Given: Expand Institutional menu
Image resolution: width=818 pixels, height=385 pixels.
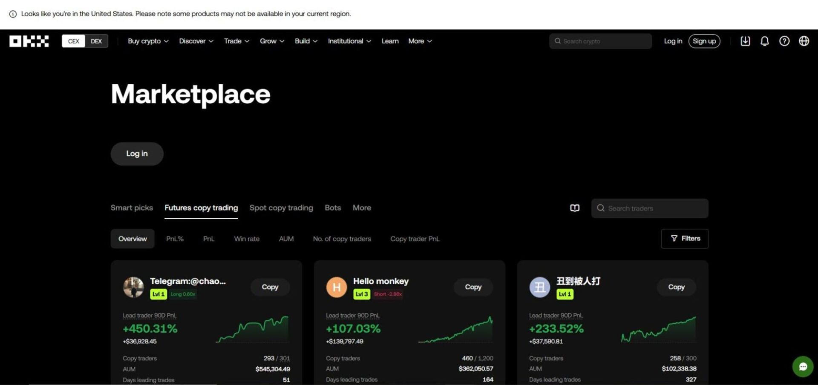Looking at the screenshot, I should coord(349,41).
